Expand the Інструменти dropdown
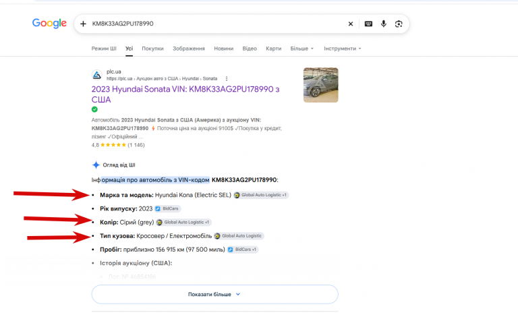The width and height of the screenshot is (518, 317). 342,49
